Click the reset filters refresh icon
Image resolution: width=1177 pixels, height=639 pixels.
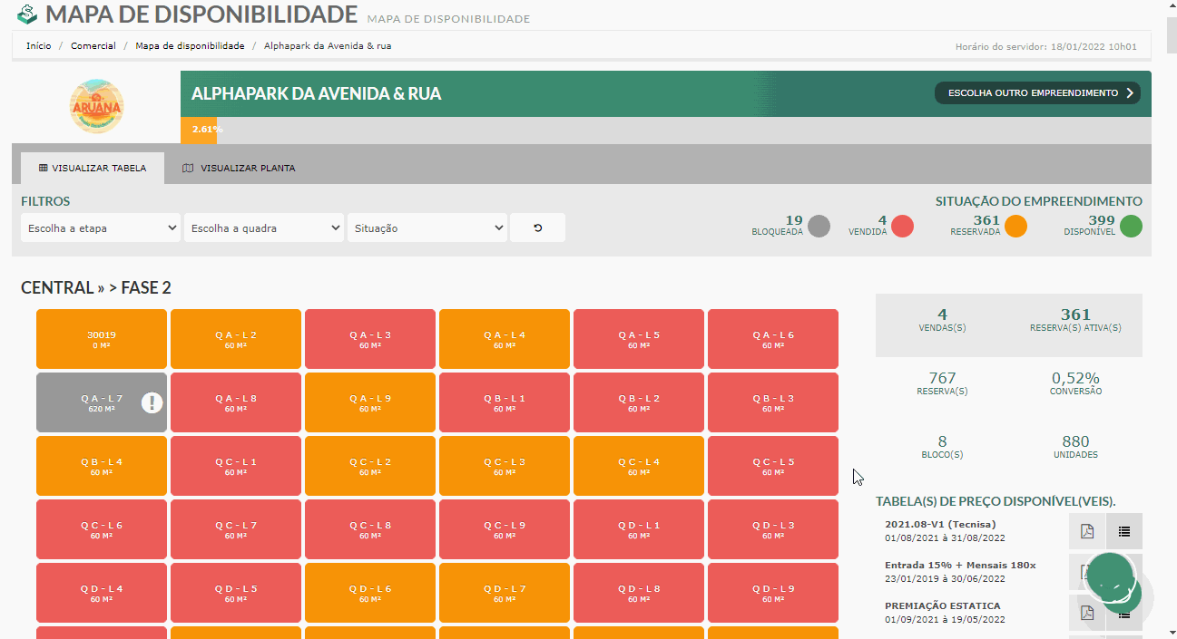click(537, 228)
